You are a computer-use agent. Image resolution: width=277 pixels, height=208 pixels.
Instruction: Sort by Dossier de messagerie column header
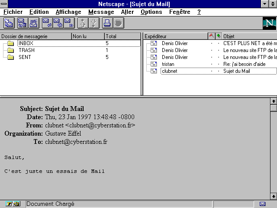(35, 36)
